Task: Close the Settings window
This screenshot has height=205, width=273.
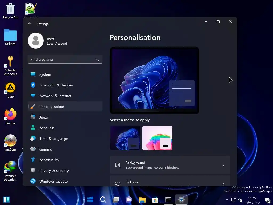Action: coord(231,22)
